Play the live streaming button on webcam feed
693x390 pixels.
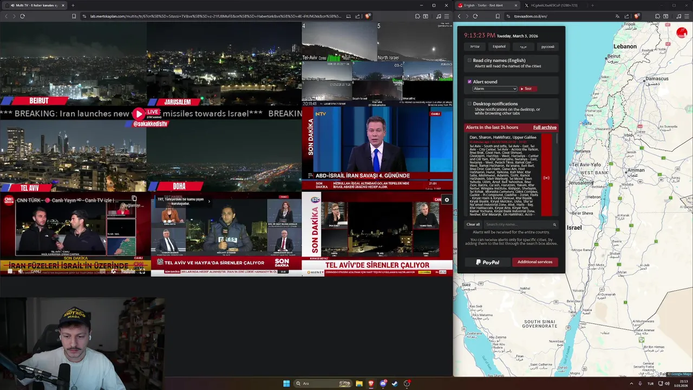tap(139, 114)
